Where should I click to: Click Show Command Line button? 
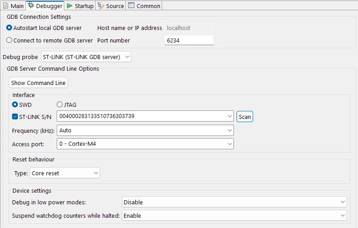pyautogui.click(x=38, y=83)
